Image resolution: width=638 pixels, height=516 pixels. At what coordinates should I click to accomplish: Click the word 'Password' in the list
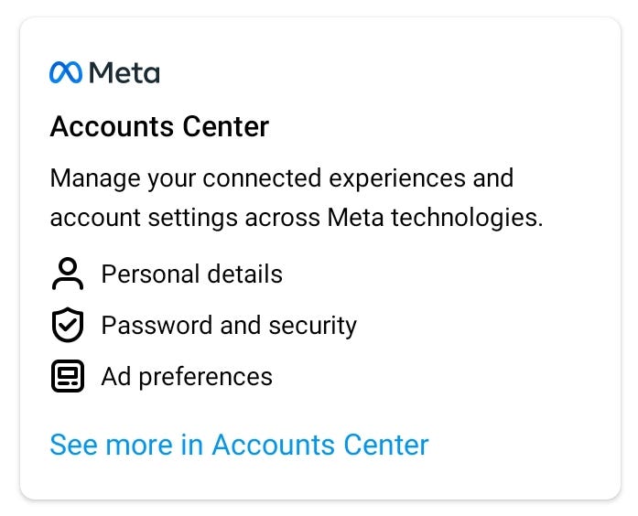tap(157, 325)
